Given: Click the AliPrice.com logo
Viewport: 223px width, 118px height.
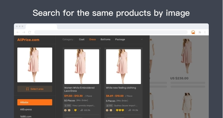Looking at the screenshot, I should click(x=28, y=40).
